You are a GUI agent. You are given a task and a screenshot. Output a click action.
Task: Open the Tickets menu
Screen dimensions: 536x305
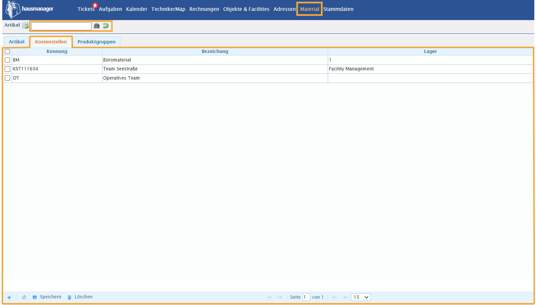86,9
